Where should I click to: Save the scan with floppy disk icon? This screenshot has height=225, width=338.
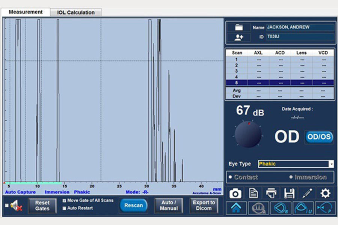pyautogui.click(x=289, y=193)
